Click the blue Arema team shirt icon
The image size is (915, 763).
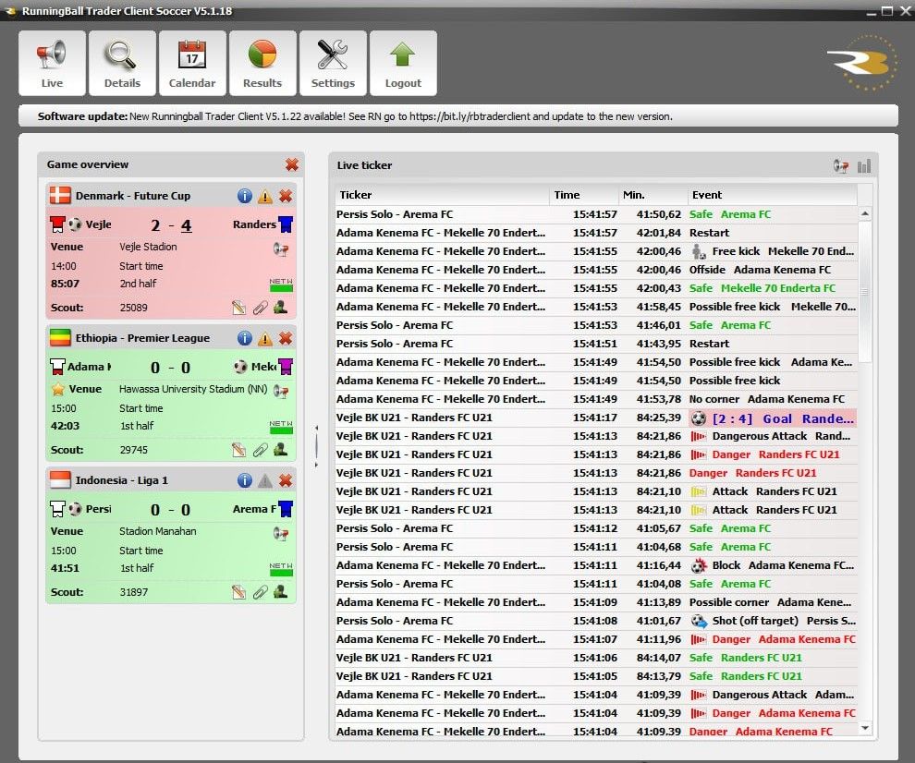(286, 509)
